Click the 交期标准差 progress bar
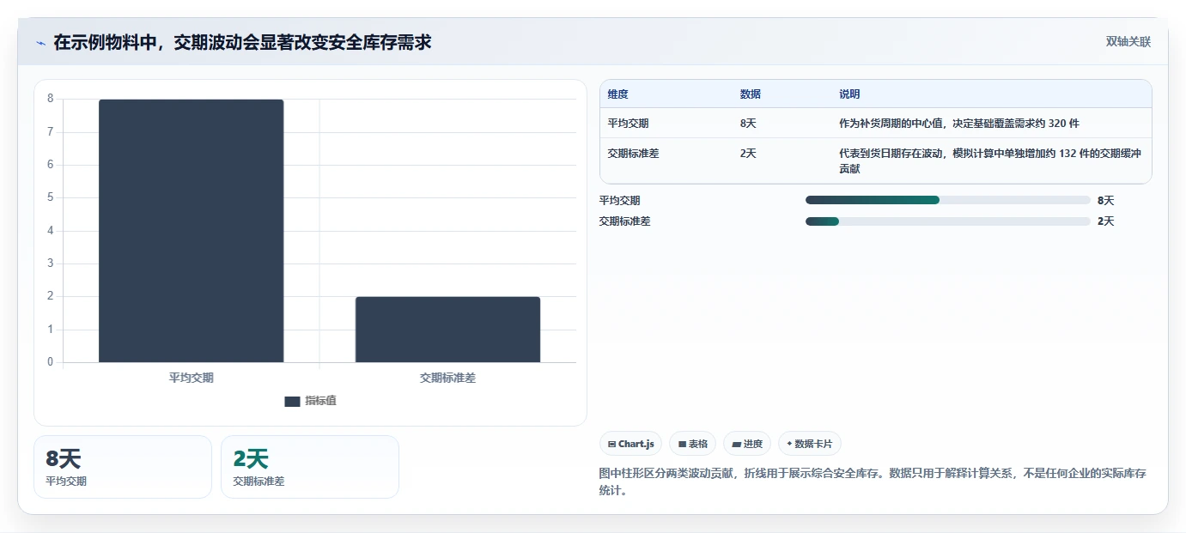This screenshot has height=533, width=1186. point(948,221)
